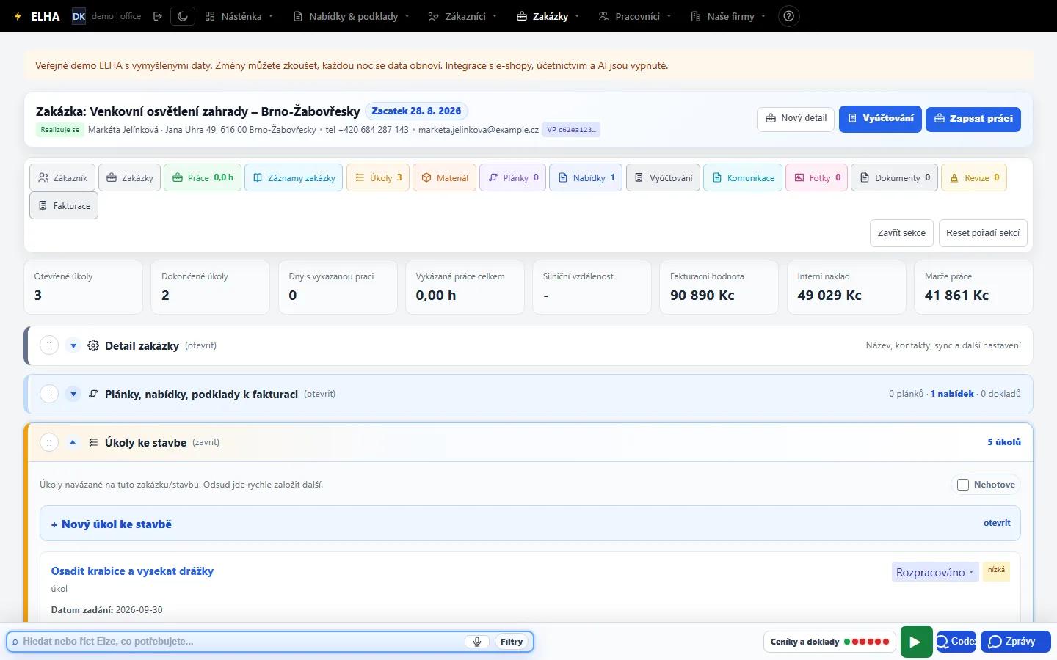
Task: Open the Pracovníci menu
Action: pos(634,16)
